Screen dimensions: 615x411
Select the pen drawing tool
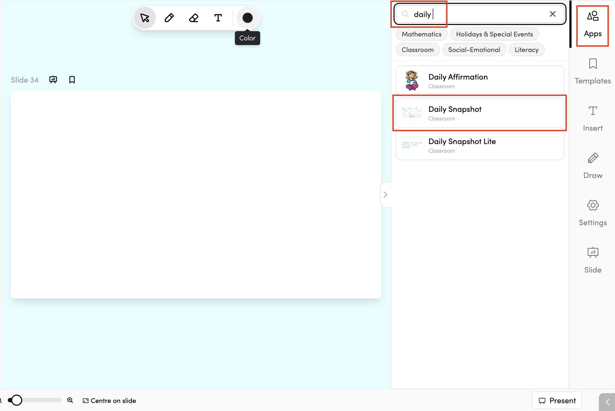click(169, 18)
